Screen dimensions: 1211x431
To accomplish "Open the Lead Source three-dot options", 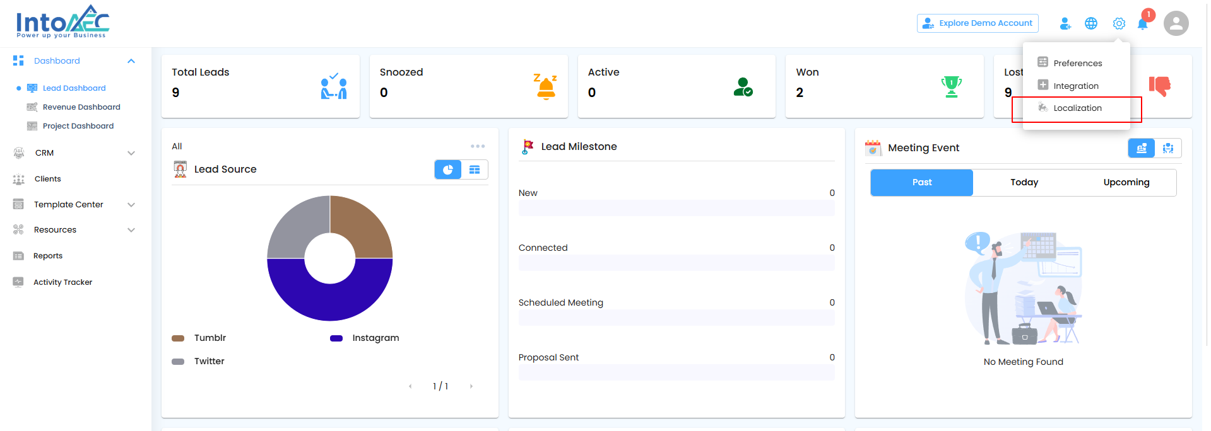I will pos(478,146).
